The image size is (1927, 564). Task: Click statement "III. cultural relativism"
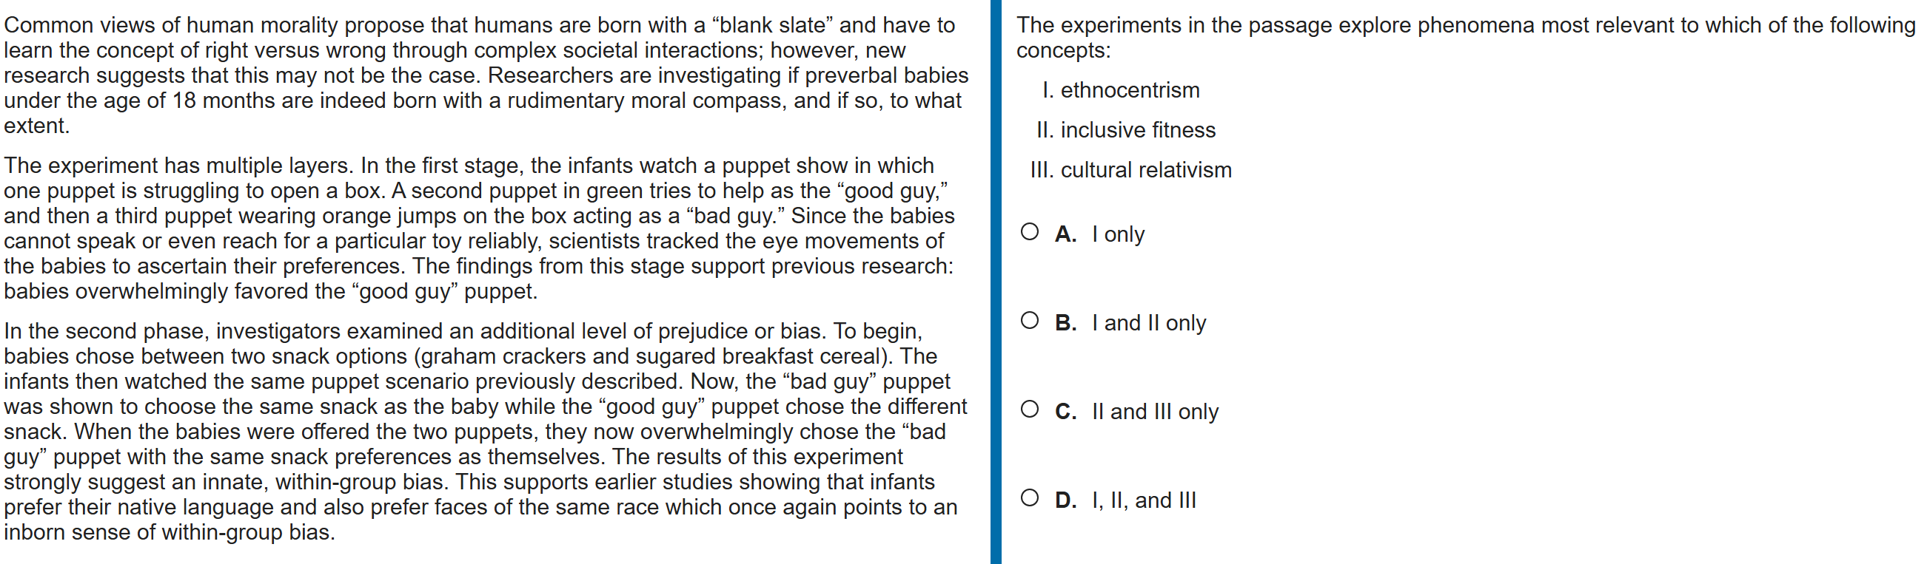[1130, 170]
